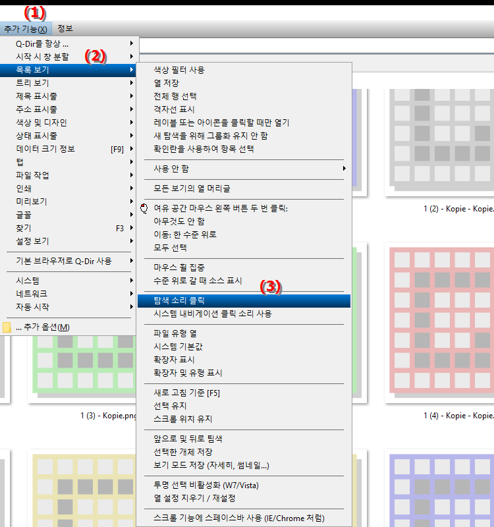Open the 글꼴 submenu
The width and height of the screenshot is (494, 527).
pyautogui.click(x=69, y=215)
